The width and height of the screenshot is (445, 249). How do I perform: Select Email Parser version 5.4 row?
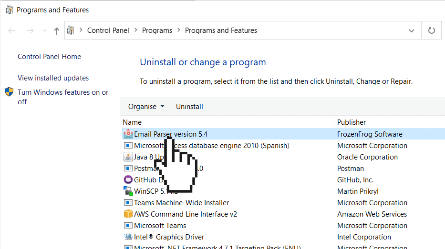click(283, 134)
